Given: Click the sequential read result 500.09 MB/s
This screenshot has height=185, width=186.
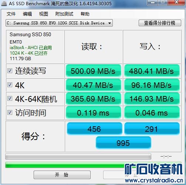Looking at the screenshot, I should tap(93, 71).
